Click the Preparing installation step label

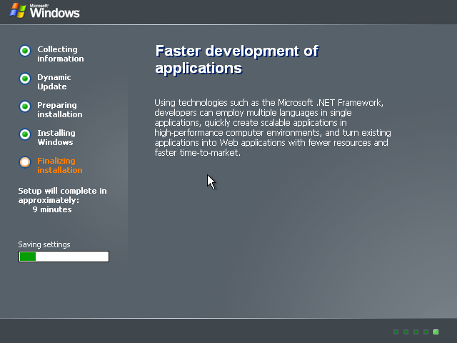coord(59,110)
